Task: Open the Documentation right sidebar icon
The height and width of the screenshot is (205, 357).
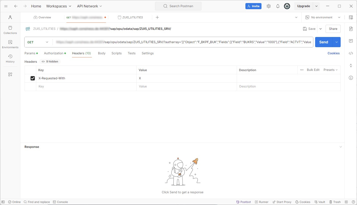Action: tap(351, 29)
